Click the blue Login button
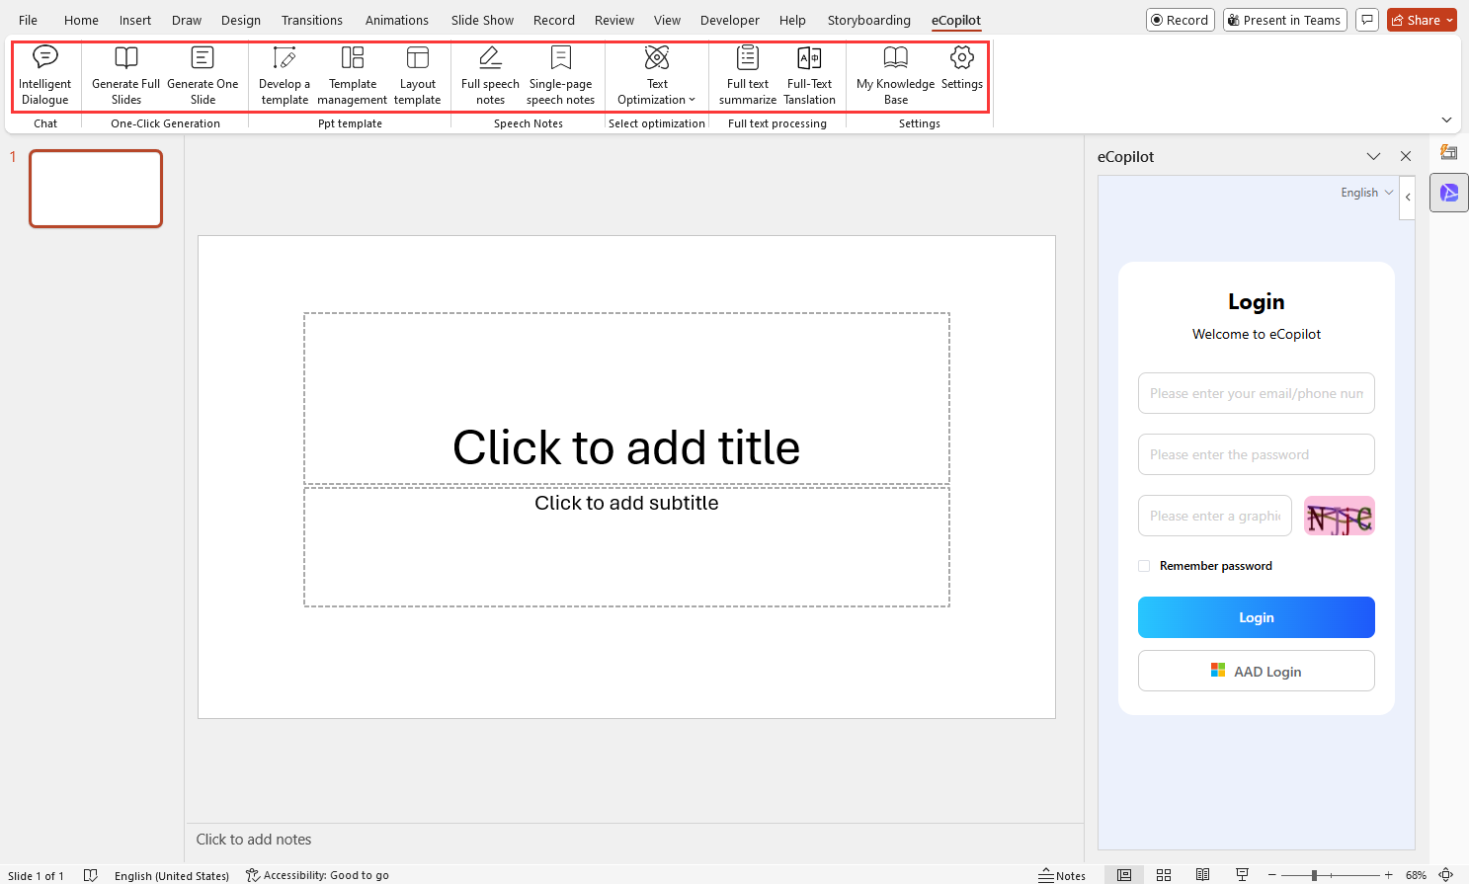This screenshot has height=884, width=1469. [x=1256, y=617]
